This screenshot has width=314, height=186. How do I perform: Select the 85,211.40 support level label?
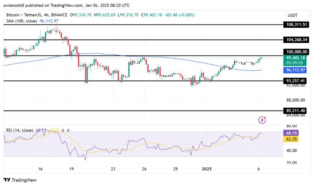(x=295, y=111)
